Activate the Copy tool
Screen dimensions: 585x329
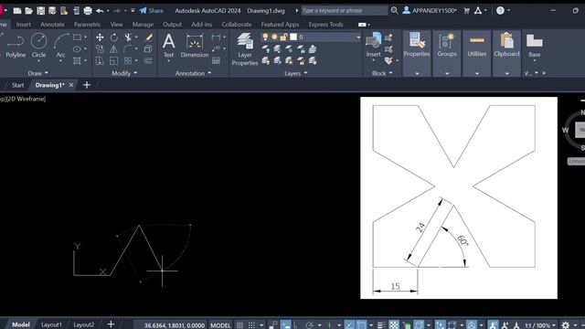point(100,48)
